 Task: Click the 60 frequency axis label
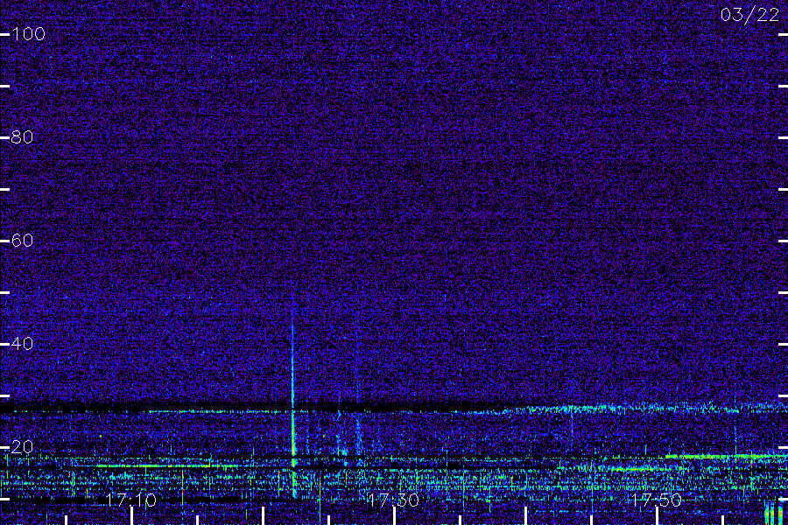(22, 240)
